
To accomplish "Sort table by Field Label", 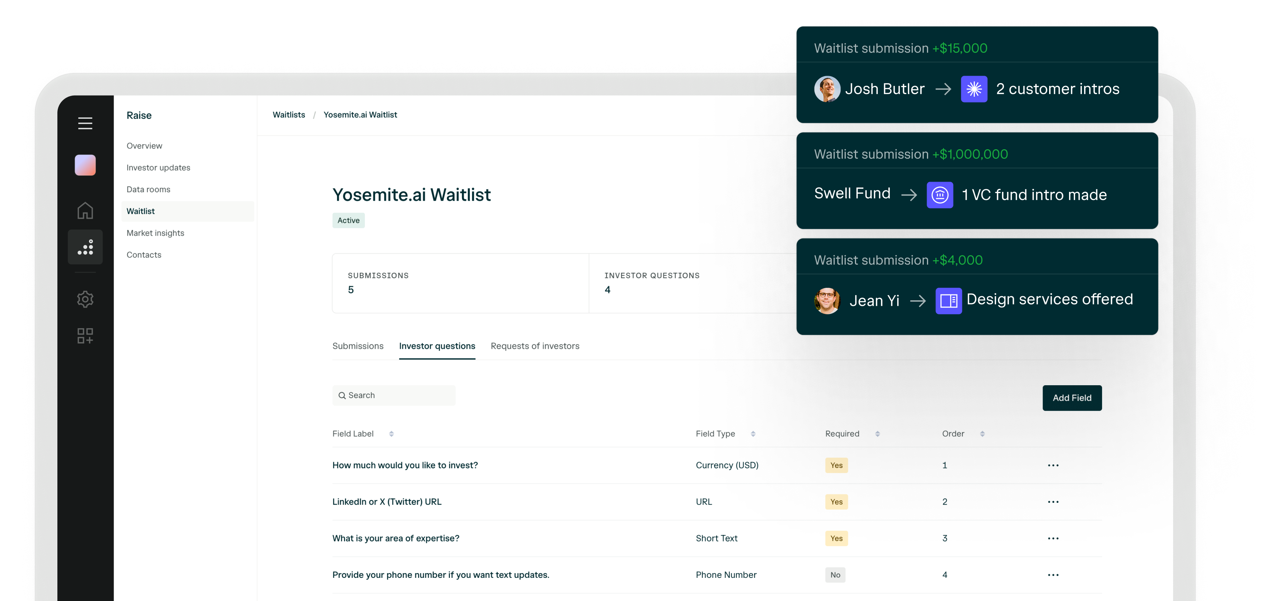I will click(x=391, y=434).
